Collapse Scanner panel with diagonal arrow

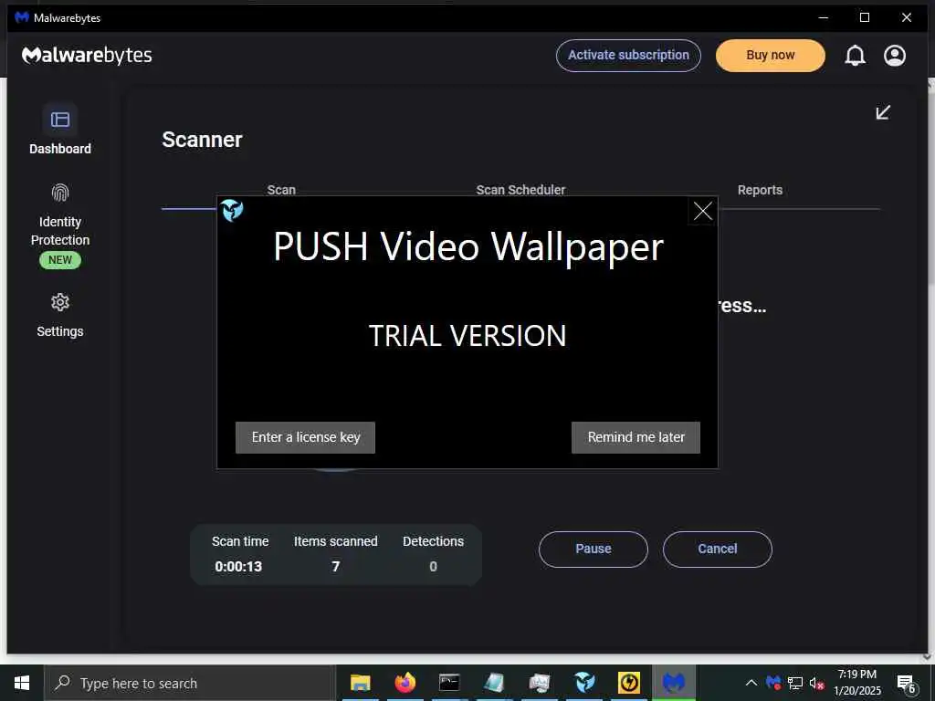coord(883,112)
